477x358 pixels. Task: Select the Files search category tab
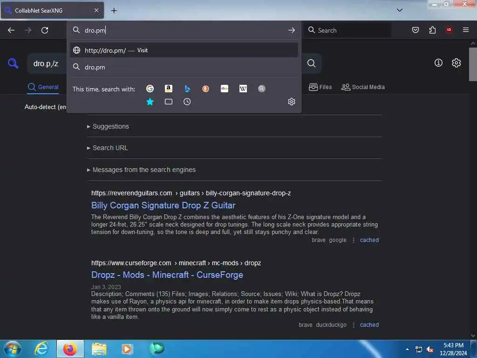[320, 87]
